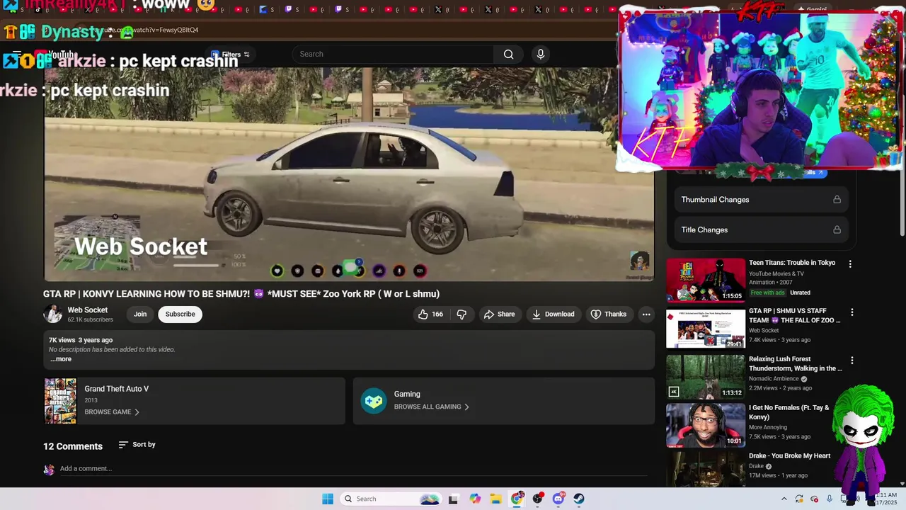Open Copilot from the taskbar
This screenshot has width=906, height=510.
pyautogui.click(x=475, y=499)
